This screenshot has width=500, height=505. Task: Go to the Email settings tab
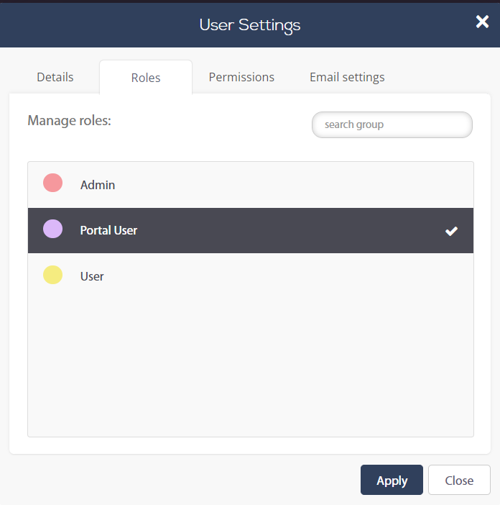pos(347,77)
